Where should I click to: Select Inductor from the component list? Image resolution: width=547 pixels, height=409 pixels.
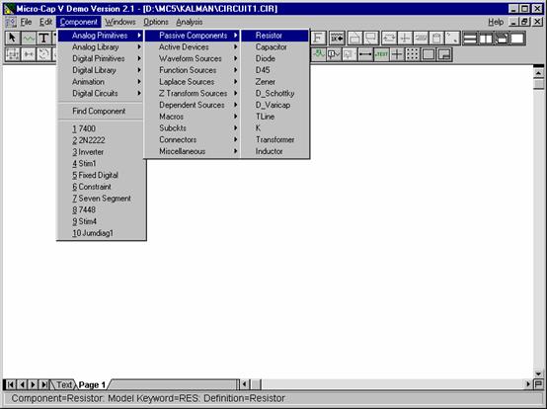274,151
